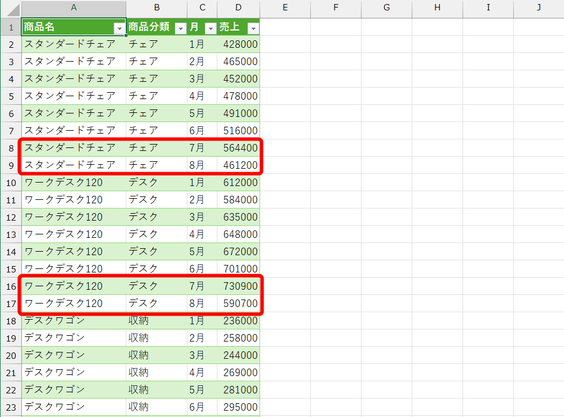
Task: Select column H header
Action: tap(437, 8)
